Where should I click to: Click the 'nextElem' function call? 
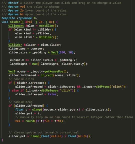(x=46, y=26)
